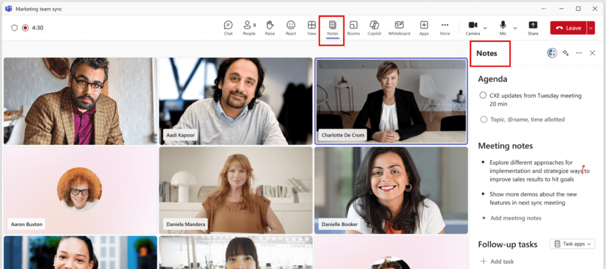Click Add meeting notes placeholder

[x=515, y=218]
